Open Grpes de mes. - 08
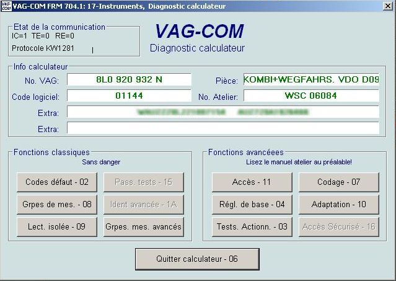This screenshot has height=281, width=396. click(57, 205)
